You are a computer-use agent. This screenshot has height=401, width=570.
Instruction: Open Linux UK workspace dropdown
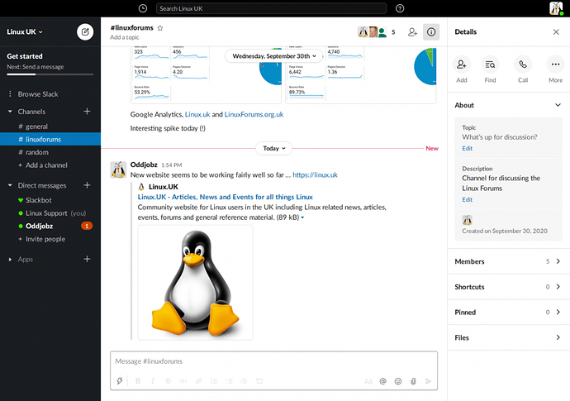click(25, 32)
